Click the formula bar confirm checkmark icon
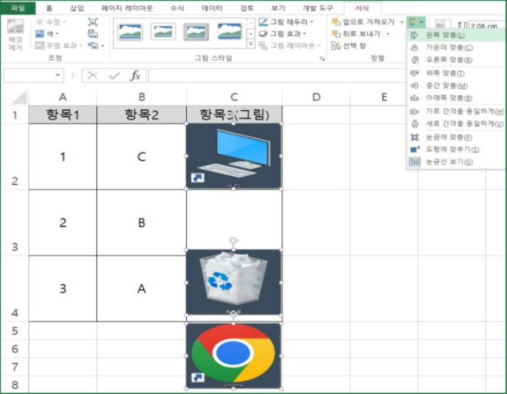Viewport: 507px width, 394px height. pyautogui.click(x=114, y=76)
